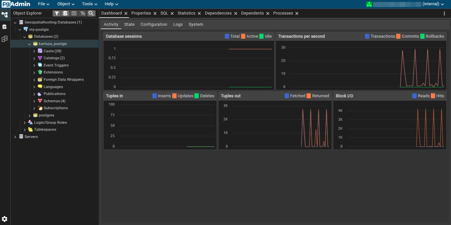Click the Filtered Rows toolbar icon
This screenshot has height=225, width=451.
point(83,13)
